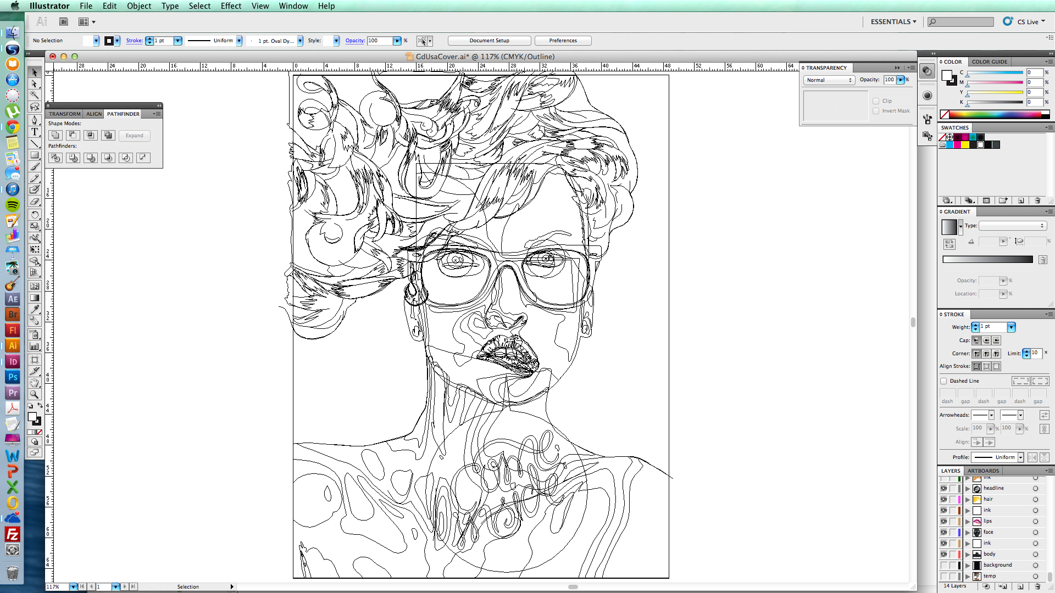The height and width of the screenshot is (593, 1055).
Task: Show the temp layer
Action: [943, 576]
